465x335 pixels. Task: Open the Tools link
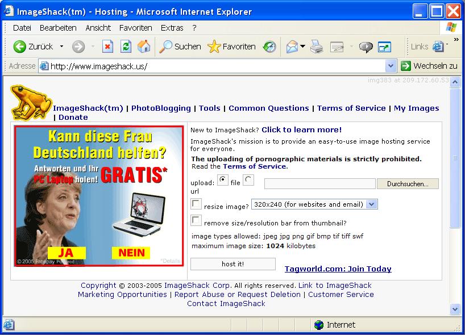[x=210, y=108]
